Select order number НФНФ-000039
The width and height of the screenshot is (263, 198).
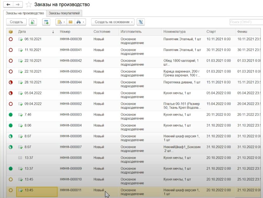[x=71, y=39]
